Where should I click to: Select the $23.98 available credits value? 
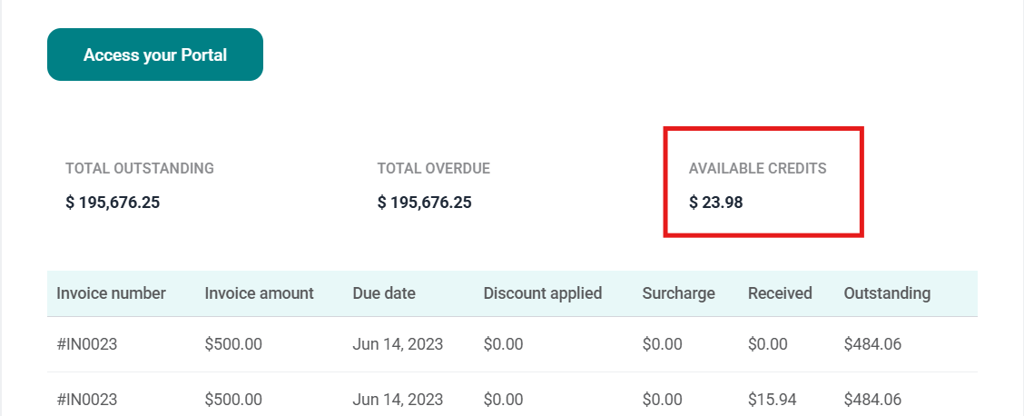[716, 203]
